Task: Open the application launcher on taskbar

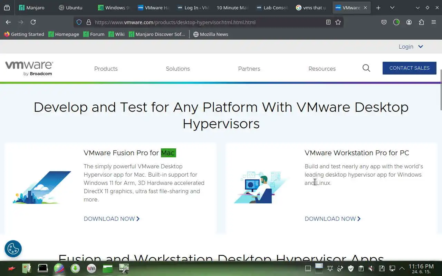Action: pyautogui.click(x=12, y=268)
